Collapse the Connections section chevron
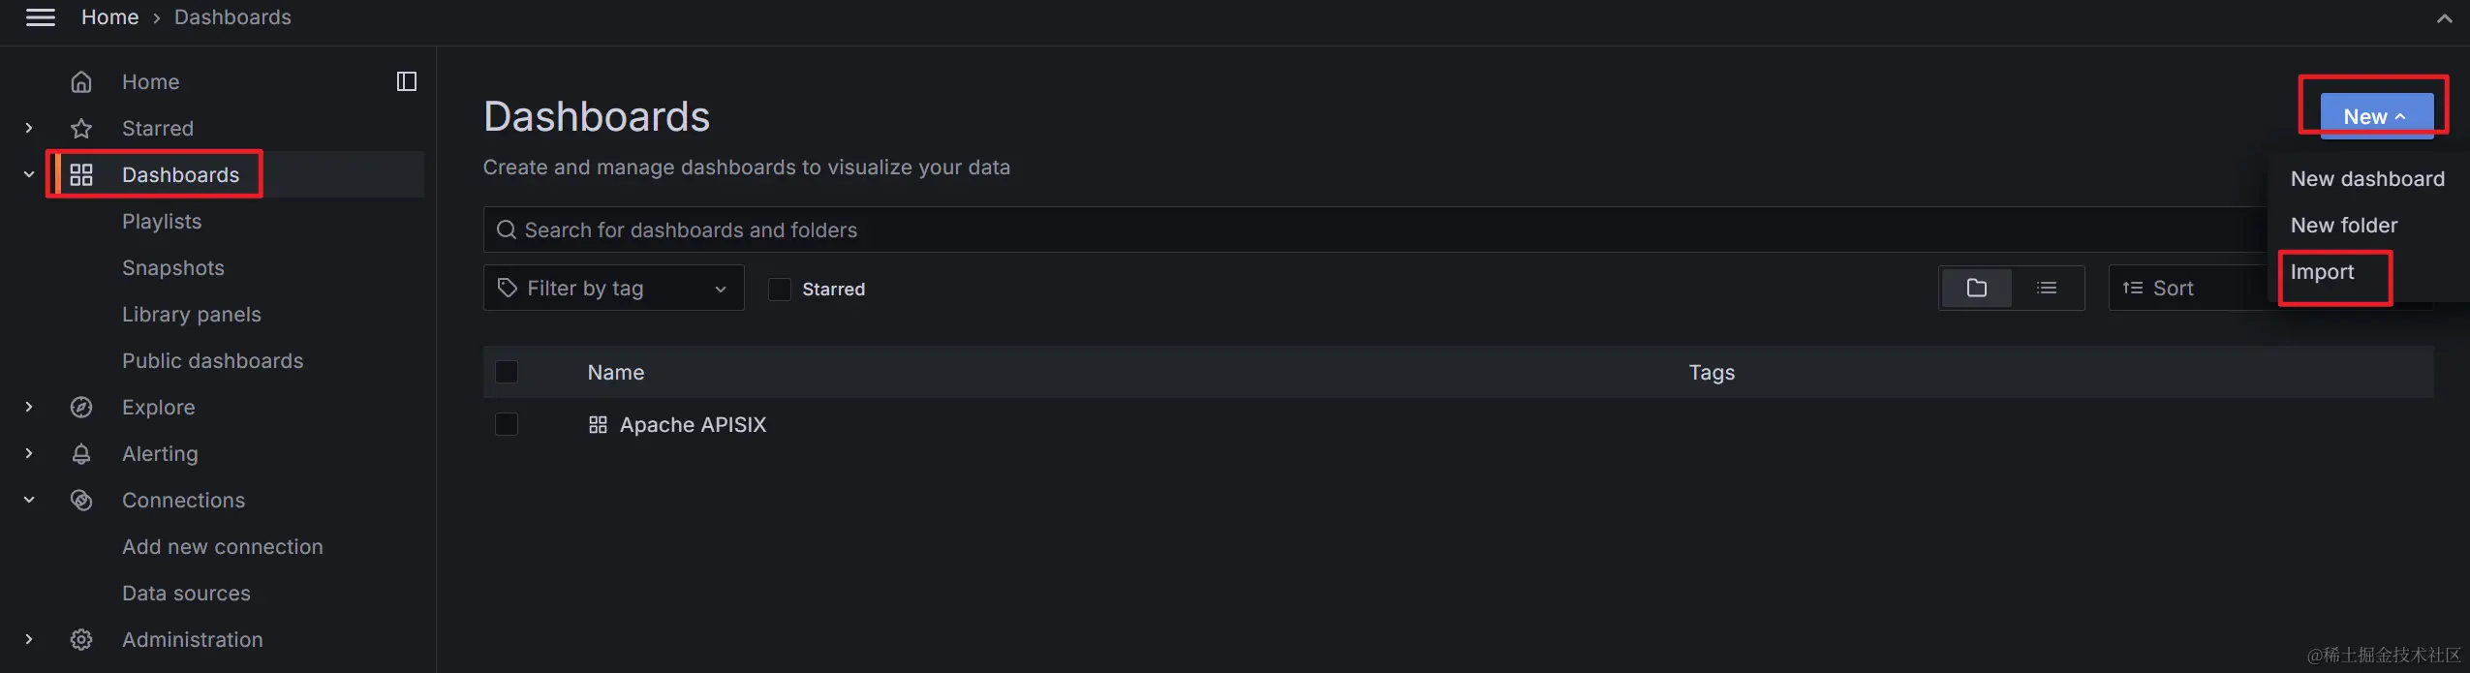Screen dimensions: 2470x673 29,501
